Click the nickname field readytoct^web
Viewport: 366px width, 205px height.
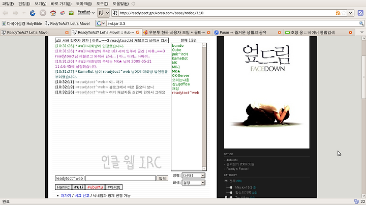coord(70,179)
